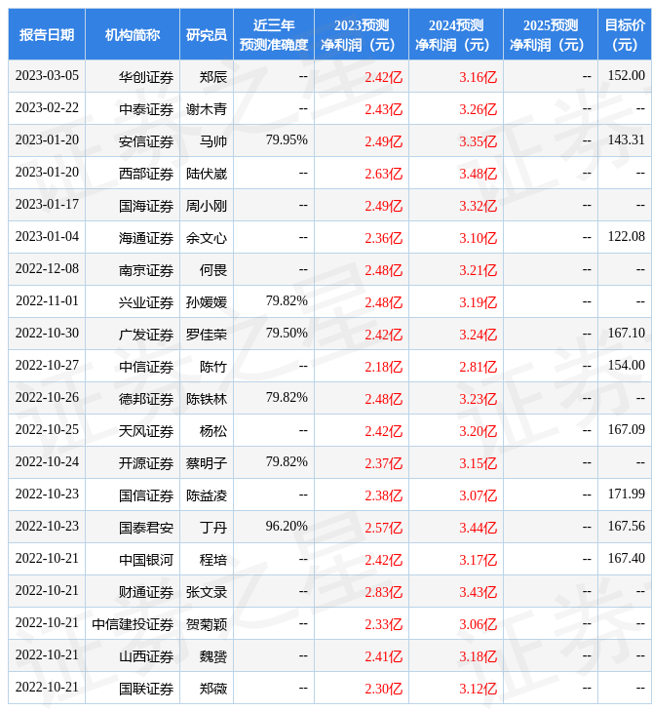Select researcher 余文心
This screenshot has height=712, width=652.
click(207, 238)
